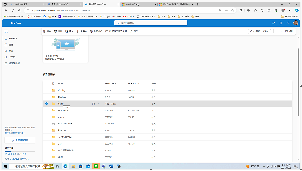Open OneDrive settings gear icon
This screenshot has width=302, height=171.
tap(281, 23)
